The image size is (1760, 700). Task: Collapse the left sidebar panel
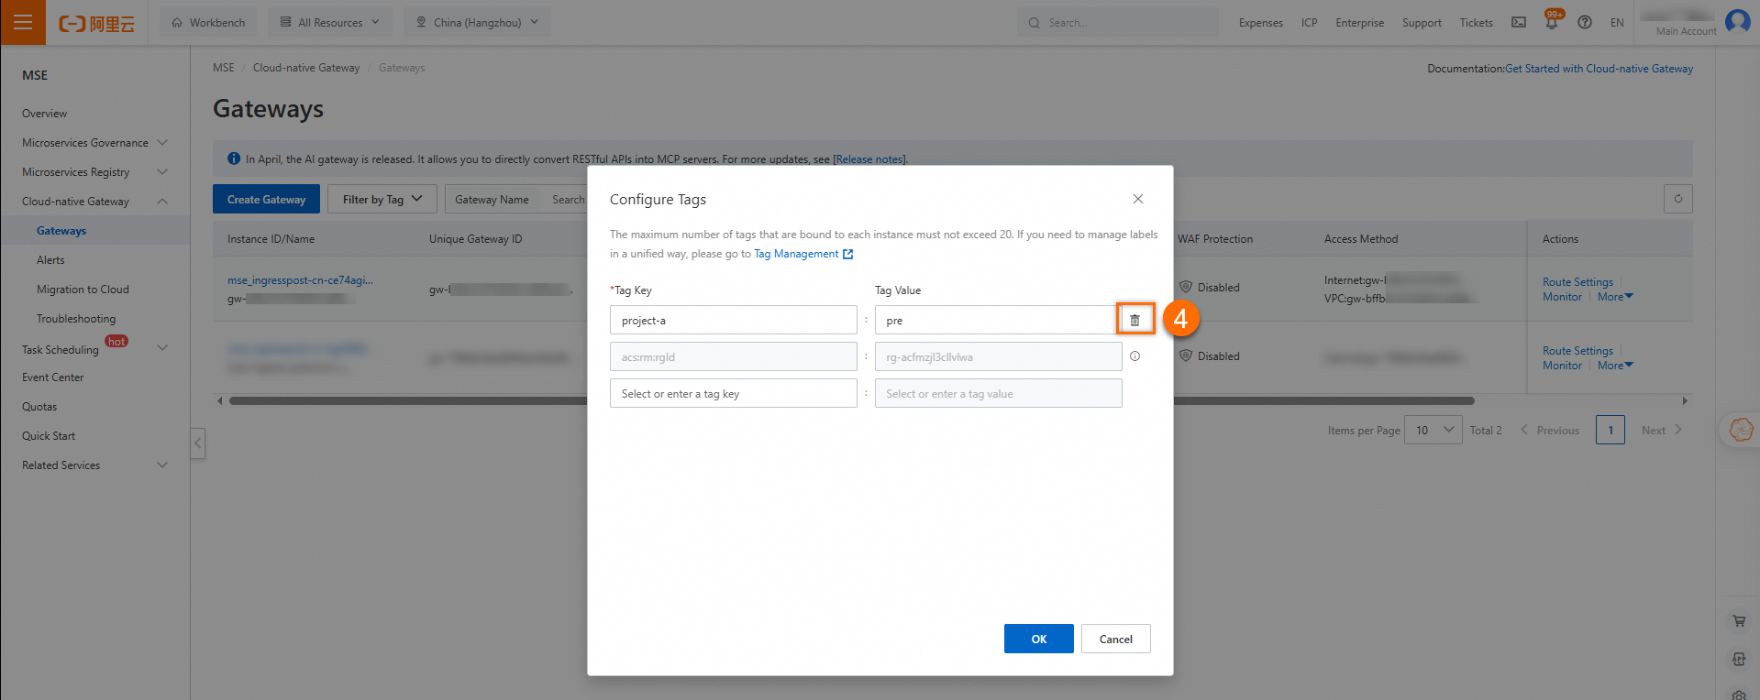pyautogui.click(x=197, y=443)
